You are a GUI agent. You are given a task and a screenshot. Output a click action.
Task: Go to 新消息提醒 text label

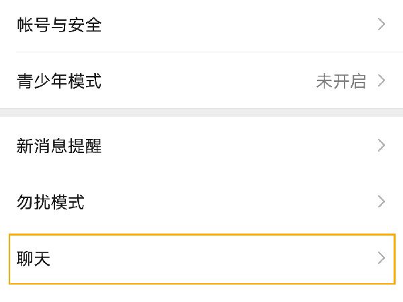tap(59, 146)
